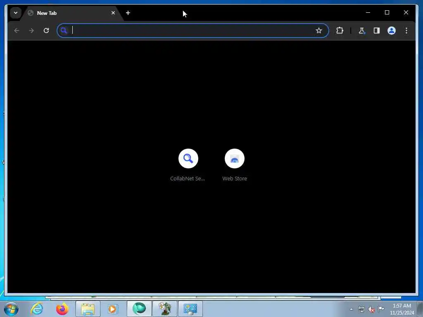Open the Chrome Labs flask icon

(361, 31)
